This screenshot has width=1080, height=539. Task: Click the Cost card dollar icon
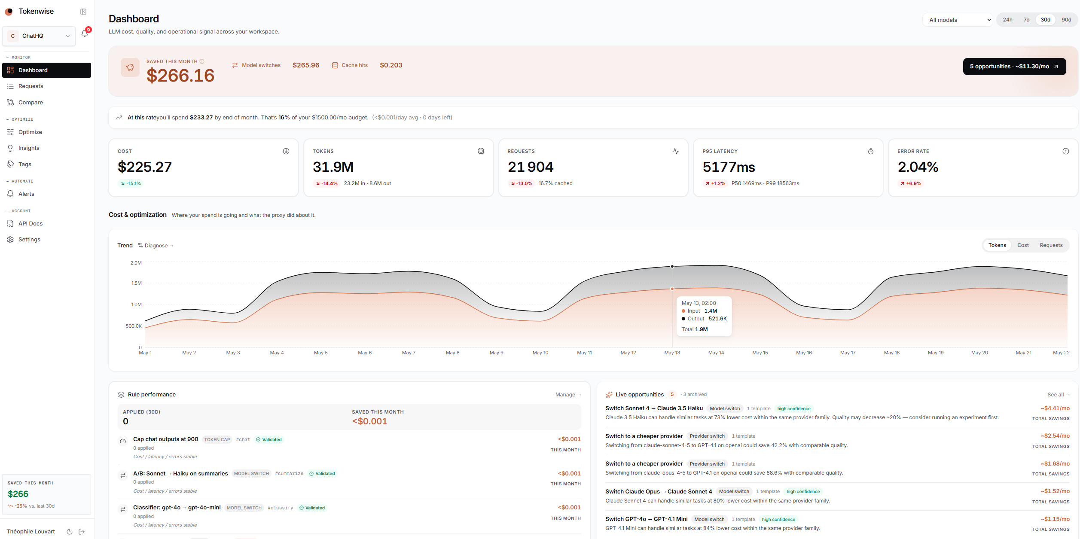pyautogui.click(x=286, y=151)
